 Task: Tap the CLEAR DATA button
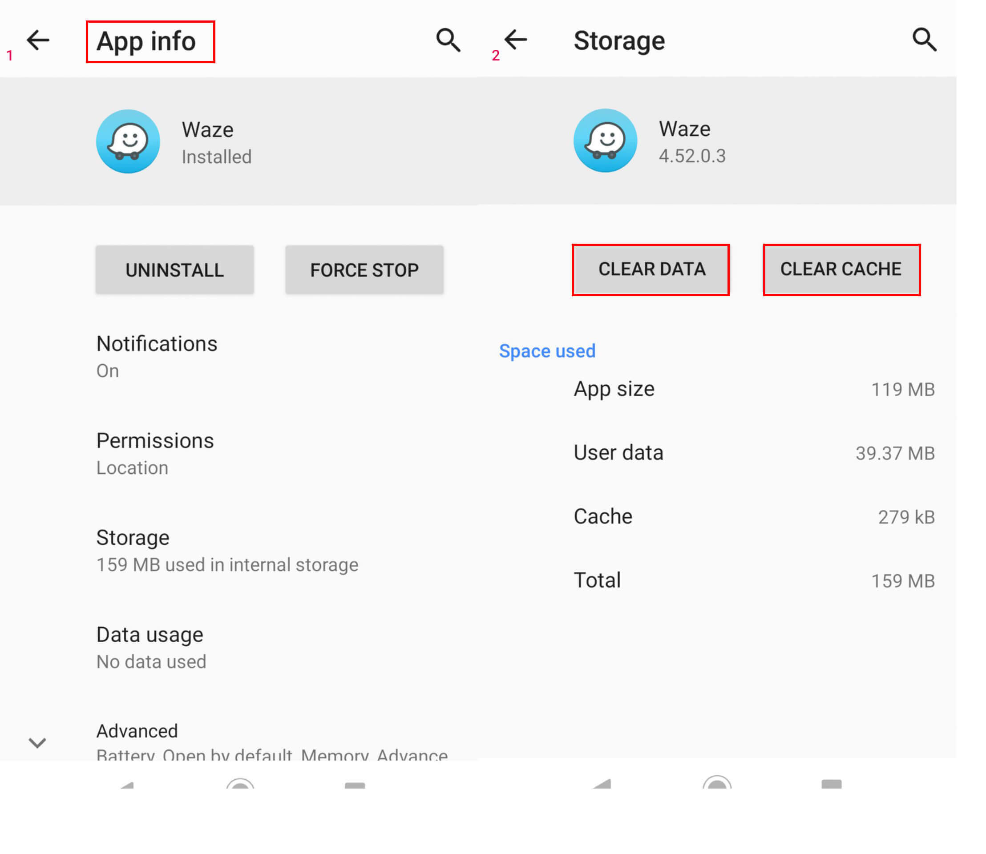[651, 270]
